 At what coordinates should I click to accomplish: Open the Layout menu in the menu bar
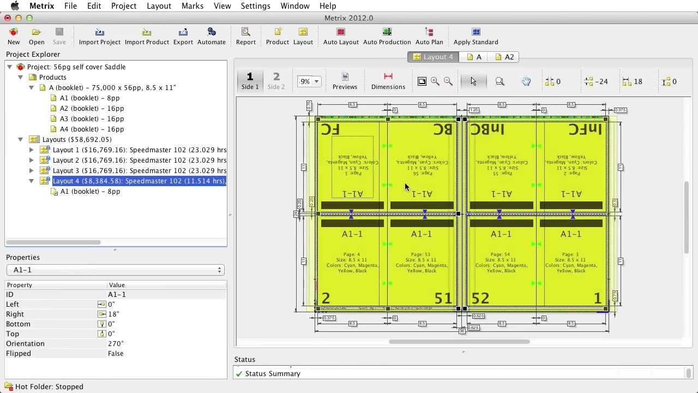[159, 6]
